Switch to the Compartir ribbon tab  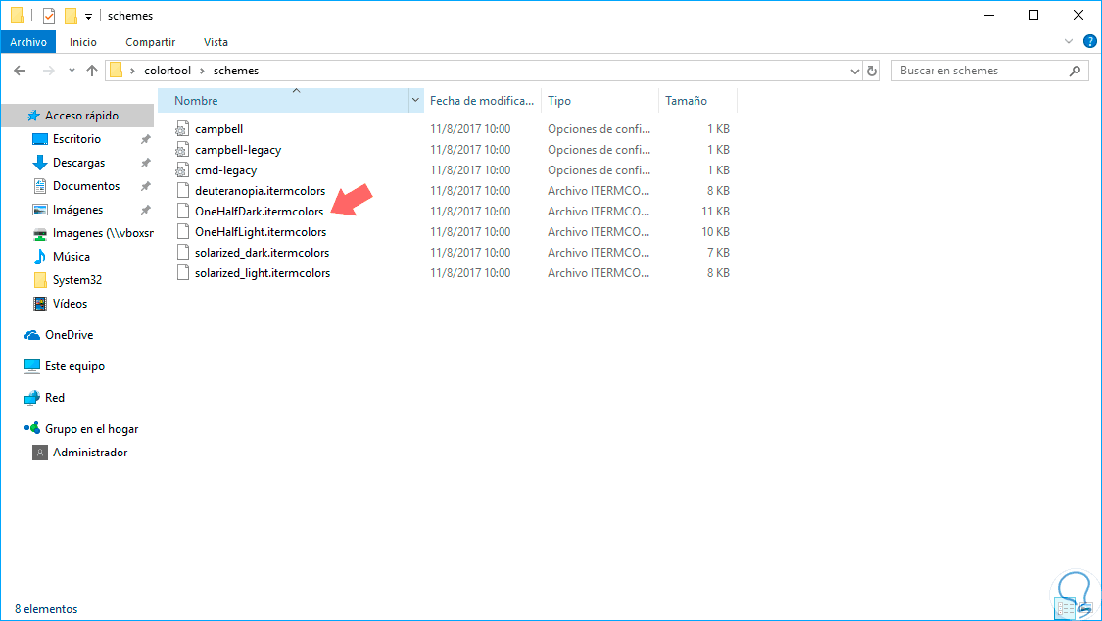[151, 42]
